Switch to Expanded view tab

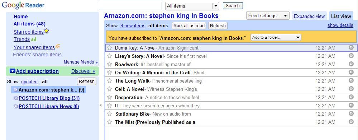309,16
